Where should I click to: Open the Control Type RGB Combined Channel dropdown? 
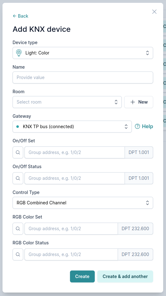83,203
